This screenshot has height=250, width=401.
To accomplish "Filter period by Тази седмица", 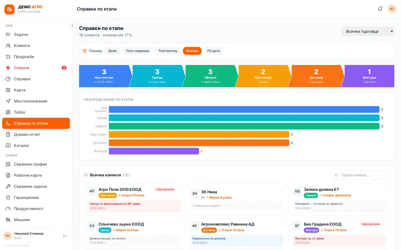I will click(137, 51).
